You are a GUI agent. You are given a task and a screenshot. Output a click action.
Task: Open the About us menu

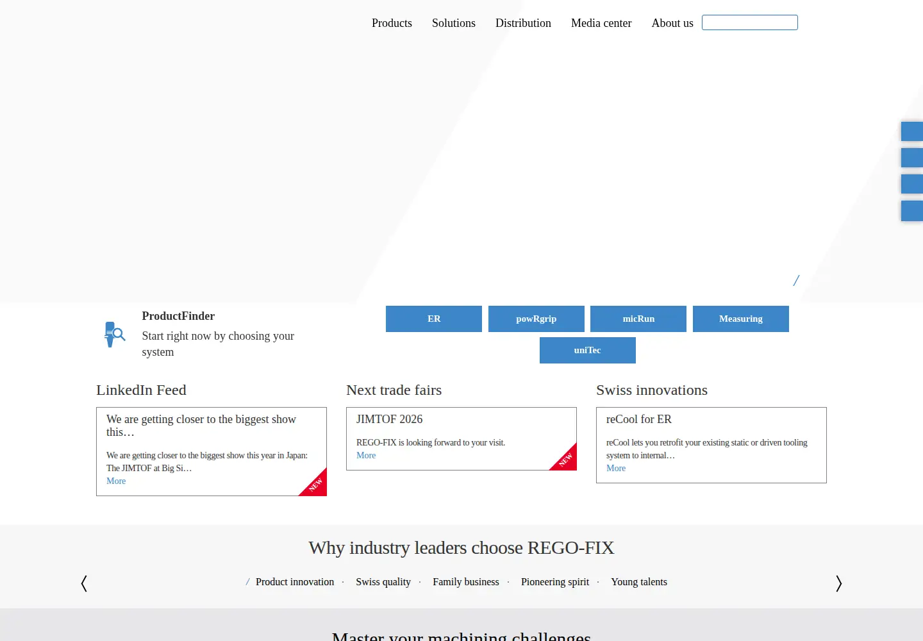[x=672, y=23]
